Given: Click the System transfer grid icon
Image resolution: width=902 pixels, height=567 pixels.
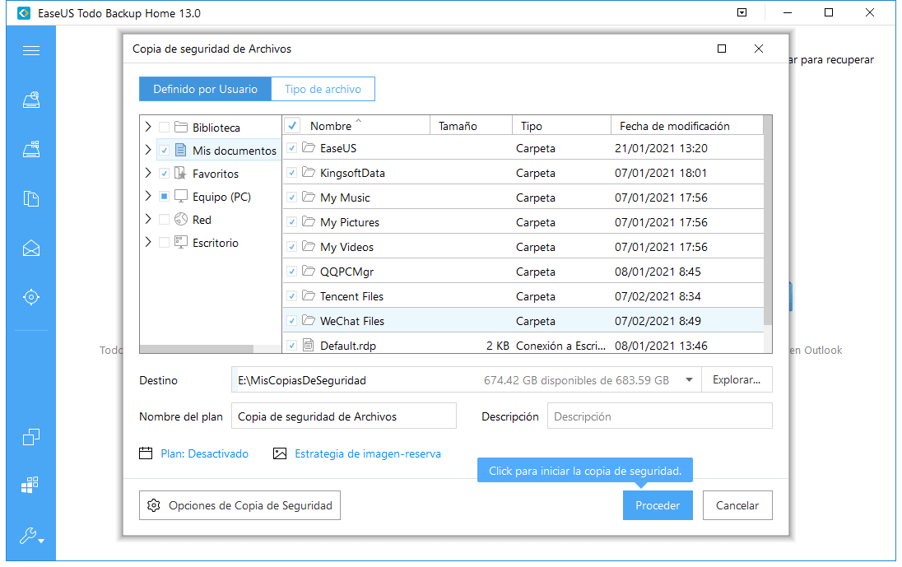Looking at the screenshot, I should (x=30, y=485).
